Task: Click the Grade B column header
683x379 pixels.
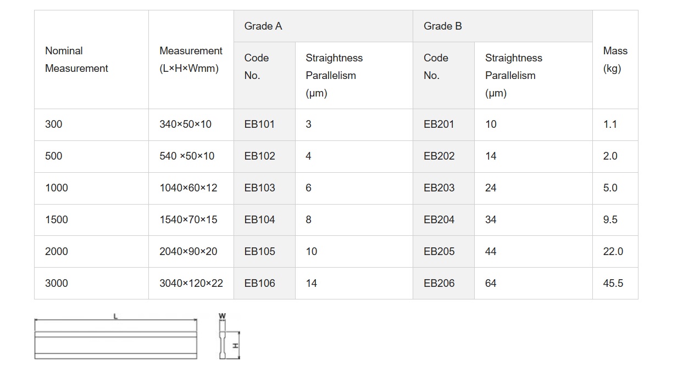Action: [442, 26]
